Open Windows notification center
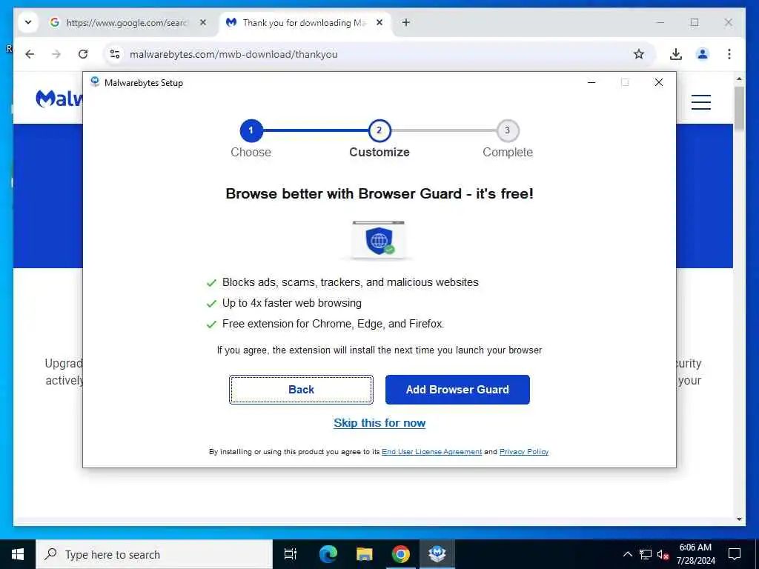The image size is (759, 569). click(x=735, y=554)
